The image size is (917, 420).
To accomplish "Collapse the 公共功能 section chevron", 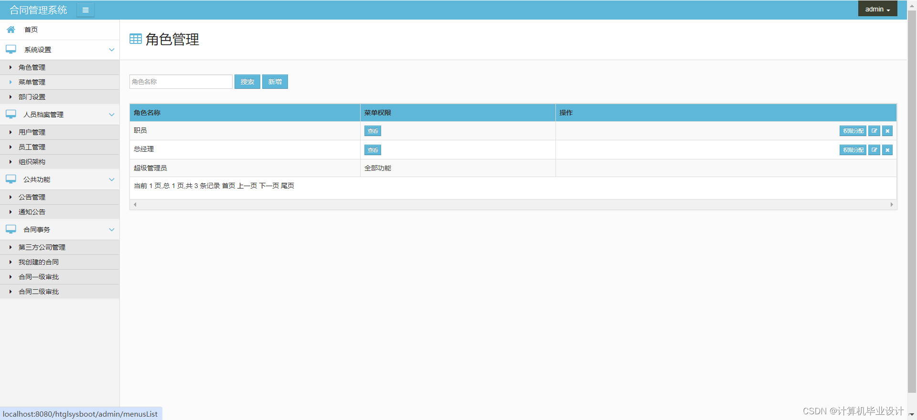I will 112,179.
